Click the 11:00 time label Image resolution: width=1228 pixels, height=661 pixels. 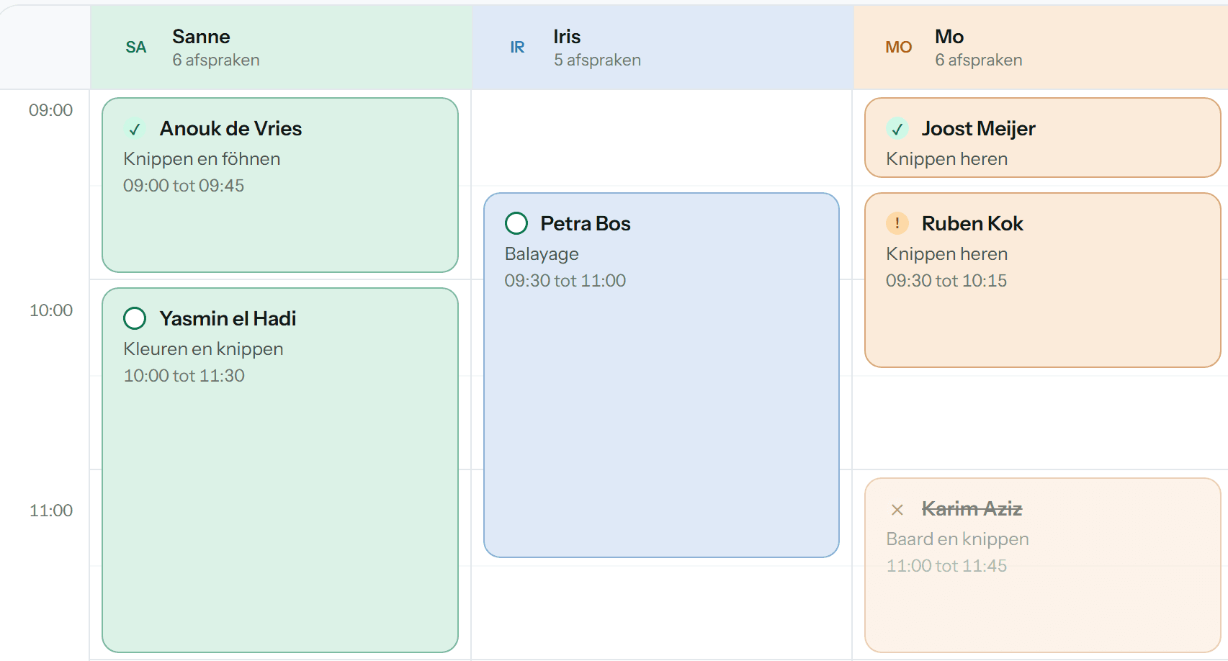(x=51, y=511)
